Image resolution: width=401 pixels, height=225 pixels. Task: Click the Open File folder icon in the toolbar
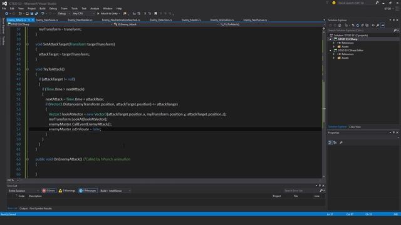click(27, 14)
